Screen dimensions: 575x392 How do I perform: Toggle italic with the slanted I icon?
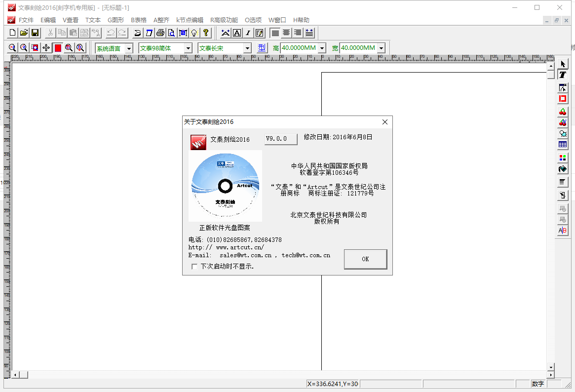(248, 33)
